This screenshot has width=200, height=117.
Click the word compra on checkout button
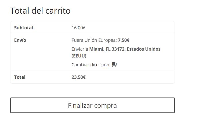105,106
